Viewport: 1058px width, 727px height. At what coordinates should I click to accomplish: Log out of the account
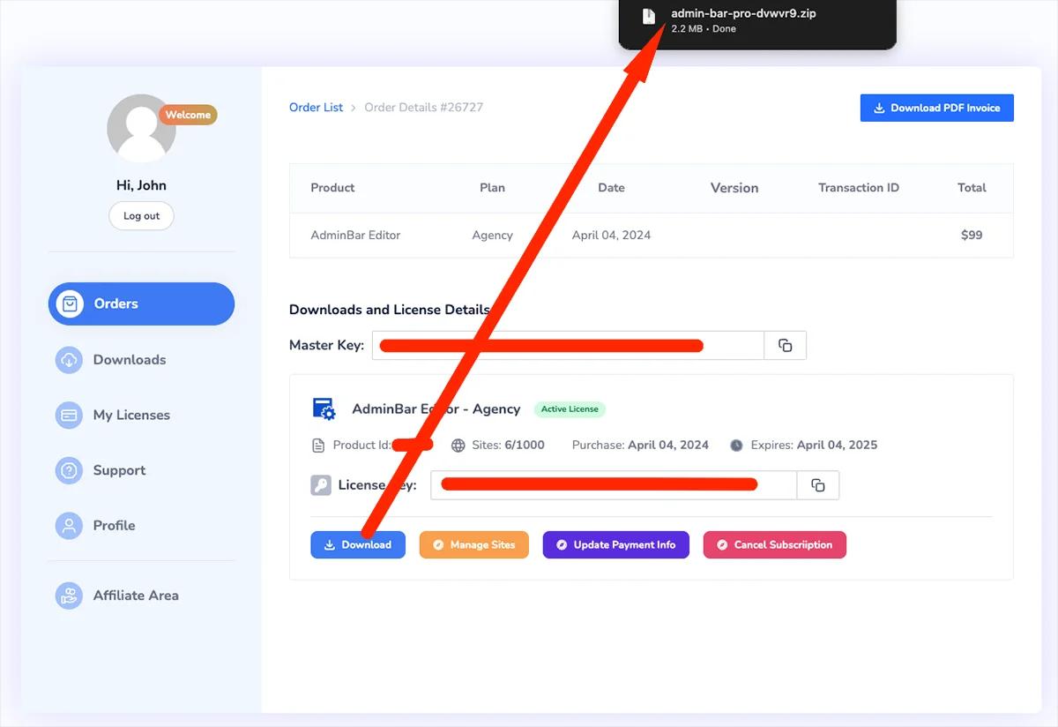click(141, 215)
